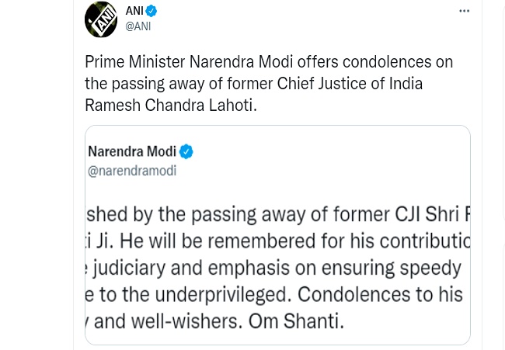Image resolution: width=505 pixels, height=350 pixels.
Task: Click ANI's blue verified badge
Action: tap(151, 11)
